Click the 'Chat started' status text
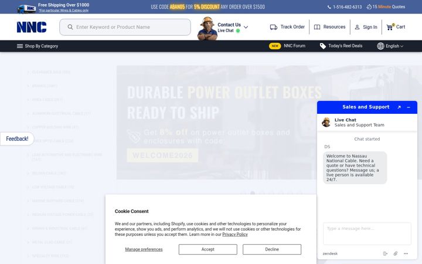 tap(367, 139)
